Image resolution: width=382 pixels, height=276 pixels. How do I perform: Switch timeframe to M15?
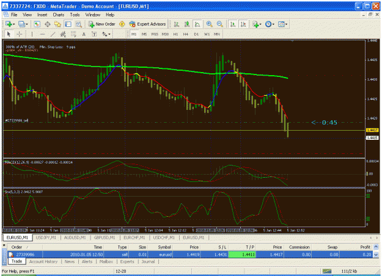[x=155, y=34]
